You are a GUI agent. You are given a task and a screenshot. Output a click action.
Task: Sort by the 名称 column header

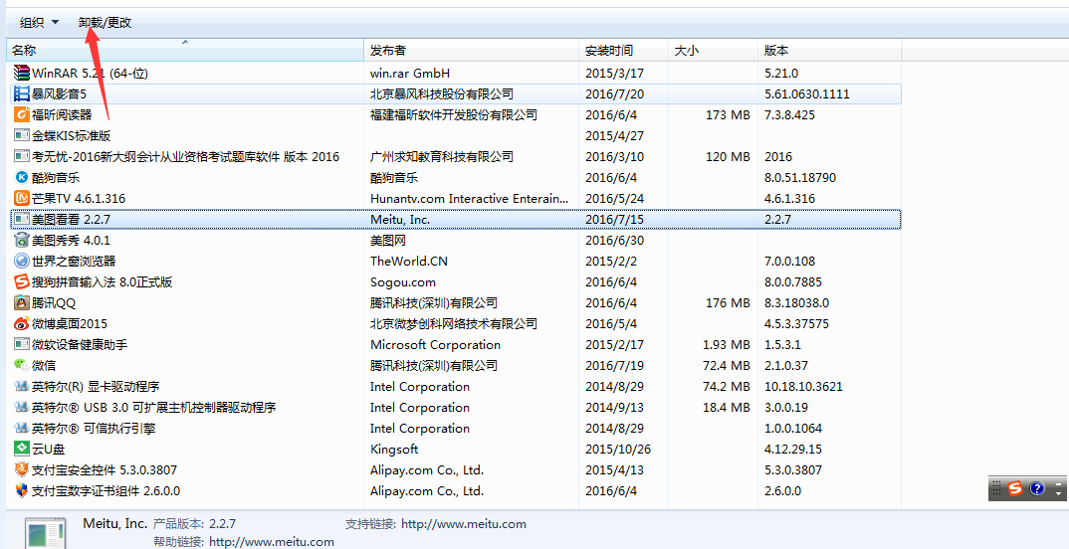pyautogui.click(x=185, y=51)
